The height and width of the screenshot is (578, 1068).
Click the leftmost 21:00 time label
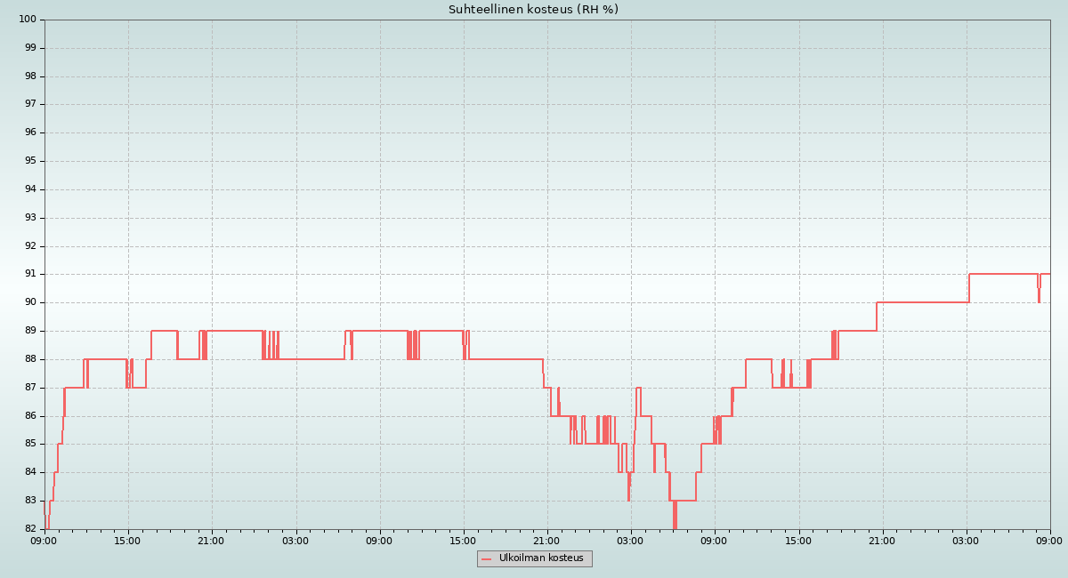(211, 541)
